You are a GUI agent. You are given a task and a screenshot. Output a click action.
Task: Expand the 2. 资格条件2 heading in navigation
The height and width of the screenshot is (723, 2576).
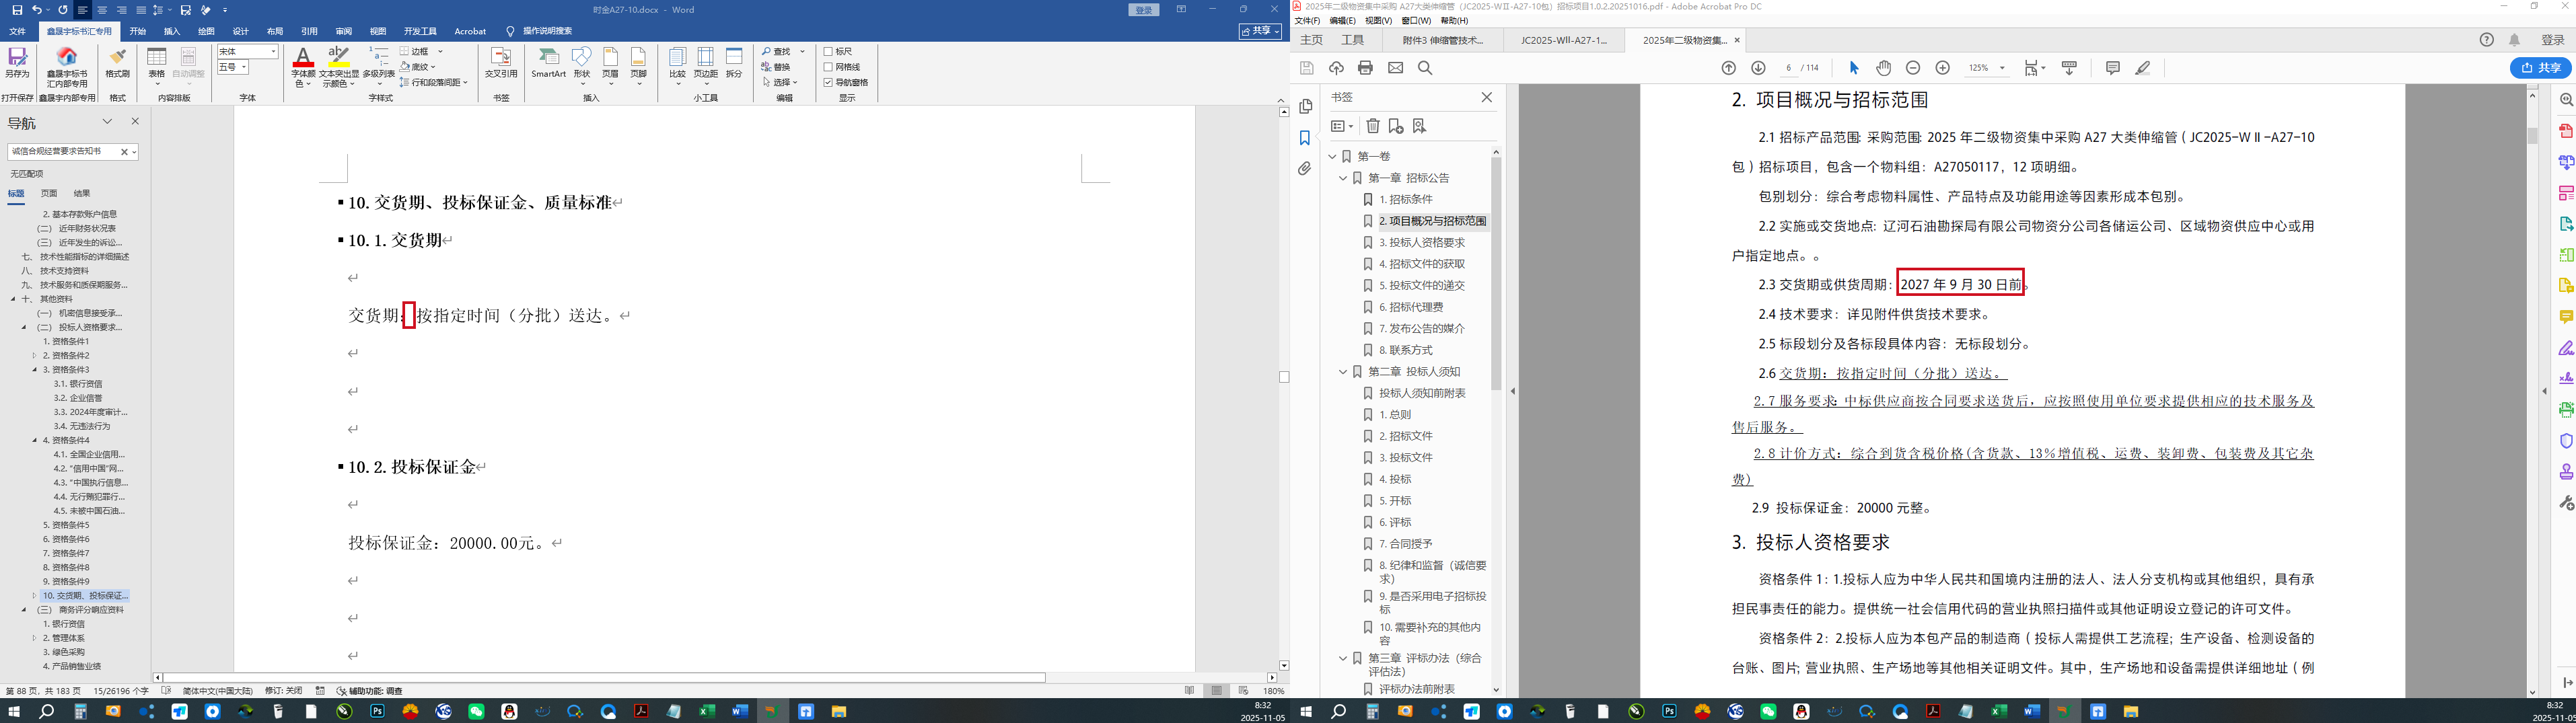pos(34,356)
